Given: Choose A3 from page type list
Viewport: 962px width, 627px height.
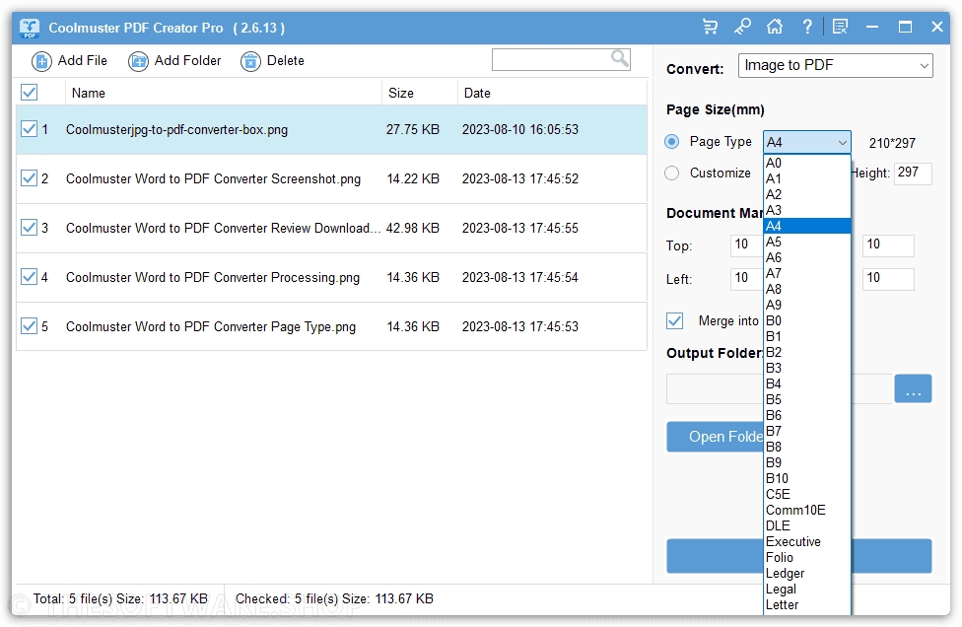Looking at the screenshot, I should click(x=807, y=210).
